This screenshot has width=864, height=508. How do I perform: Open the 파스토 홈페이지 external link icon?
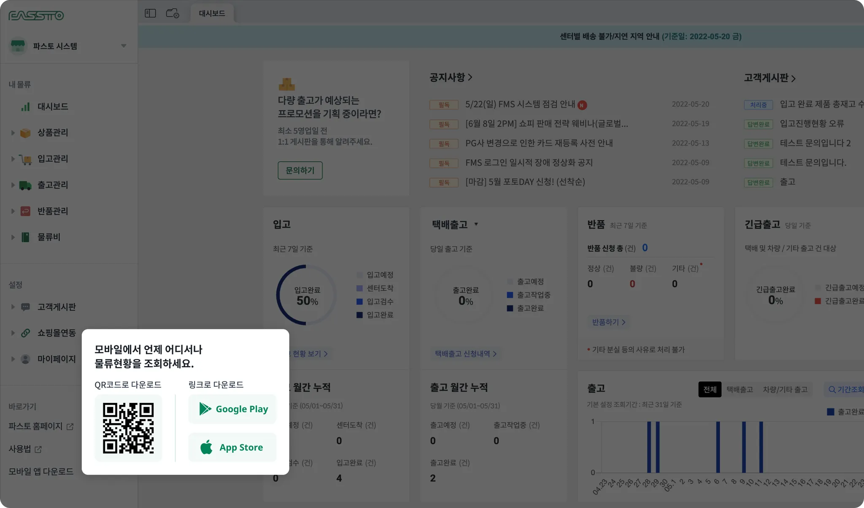(x=70, y=427)
